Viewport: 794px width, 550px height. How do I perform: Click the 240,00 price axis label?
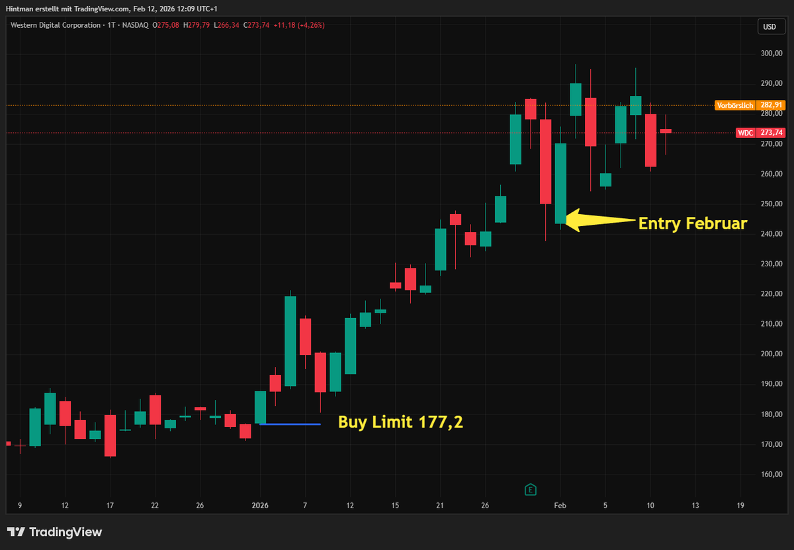coord(772,234)
